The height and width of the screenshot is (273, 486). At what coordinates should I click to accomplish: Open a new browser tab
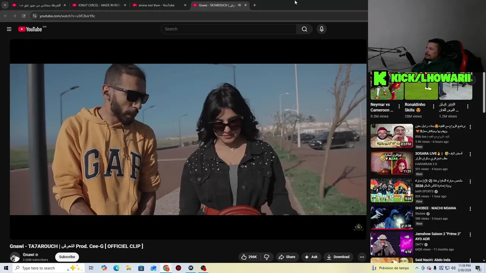pyautogui.click(x=254, y=5)
